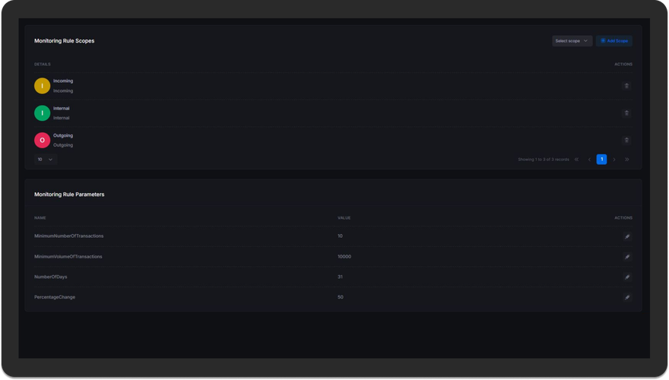
Task: Edit PercentageChange with the pencil icon
Action: pyautogui.click(x=626, y=298)
